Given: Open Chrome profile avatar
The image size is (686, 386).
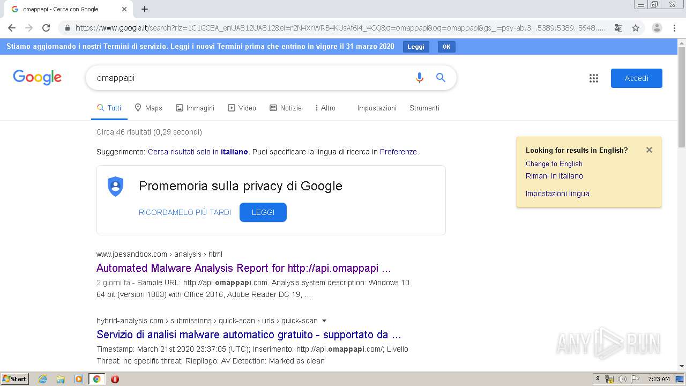Looking at the screenshot, I should [x=657, y=28].
